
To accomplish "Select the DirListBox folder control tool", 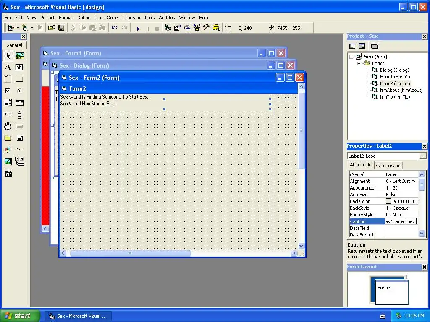I will click(x=8, y=138).
